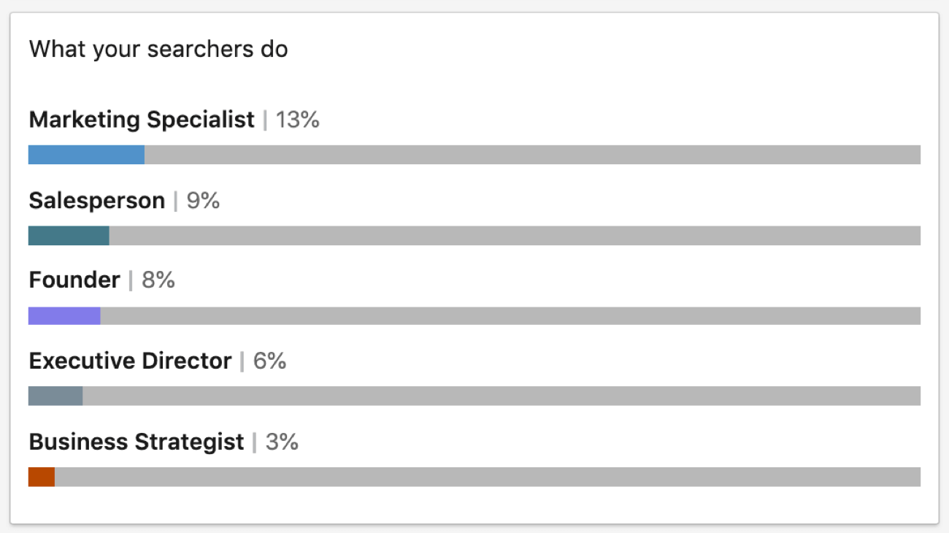Click the gray part of Marketing Specialist bar
The image size is (949, 533).
[532, 155]
